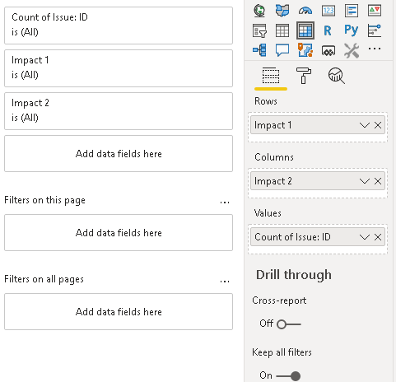The height and width of the screenshot is (382, 396).
Task: Switch to the Analytics magnifier tab
Action: tap(337, 76)
